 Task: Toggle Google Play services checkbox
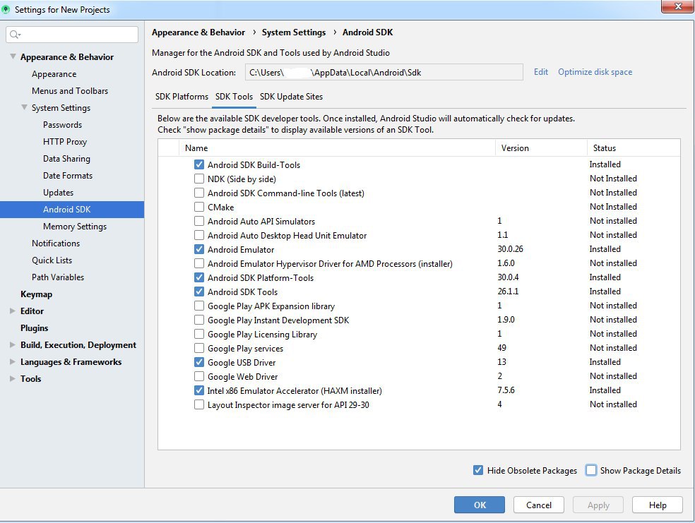199,348
